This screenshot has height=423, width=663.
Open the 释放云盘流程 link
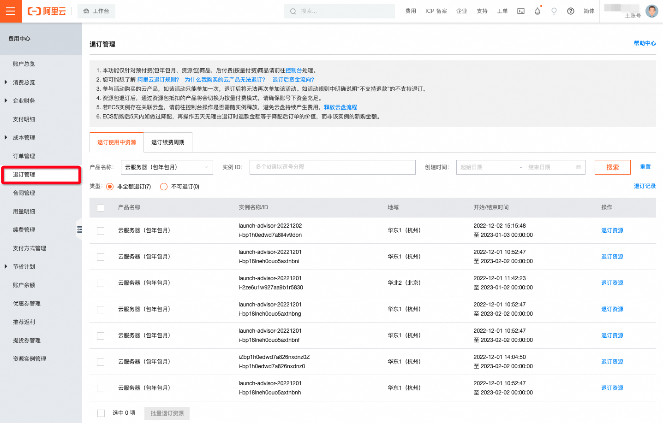tap(340, 107)
